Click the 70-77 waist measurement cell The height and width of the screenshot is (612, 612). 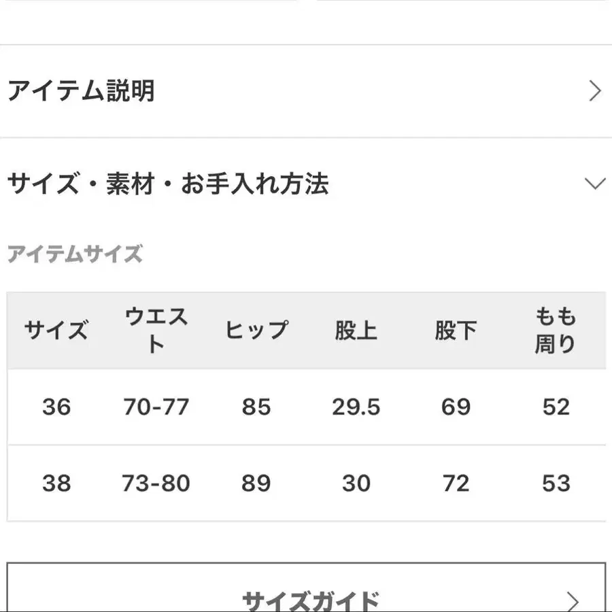(155, 407)
